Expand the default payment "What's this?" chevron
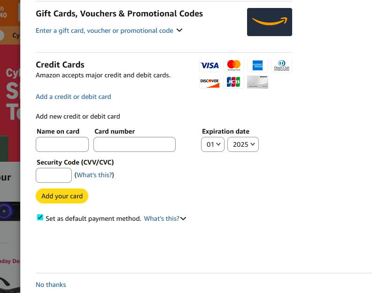Viewport: 372px width, 293px height. click(x=183, y=218)
